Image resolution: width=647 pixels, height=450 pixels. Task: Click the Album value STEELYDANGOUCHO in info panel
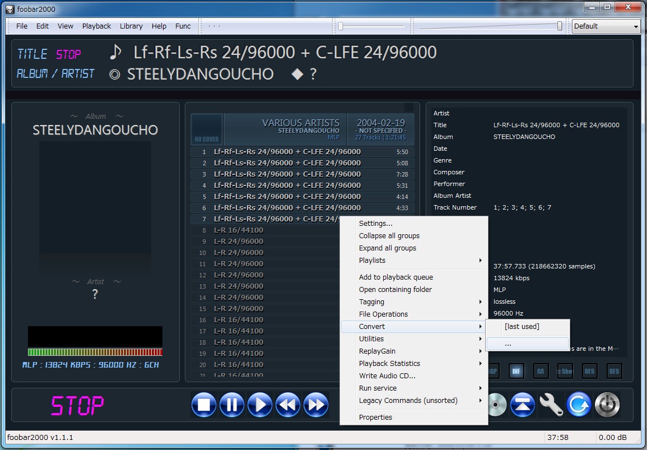point(524,137)
